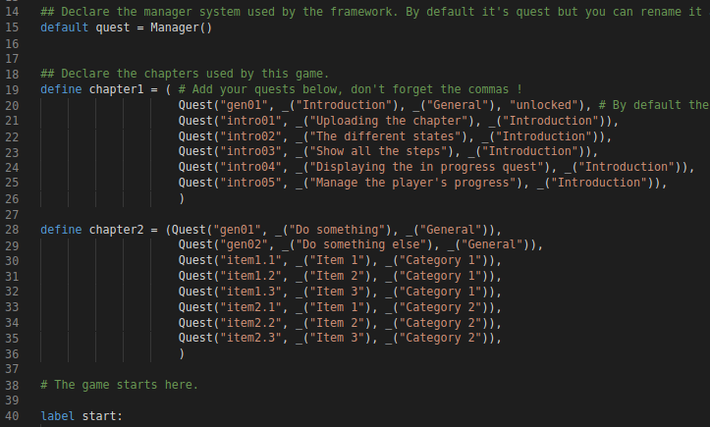
Task: Place cursor on the "default" keyword
Action: tap(64, 27)
